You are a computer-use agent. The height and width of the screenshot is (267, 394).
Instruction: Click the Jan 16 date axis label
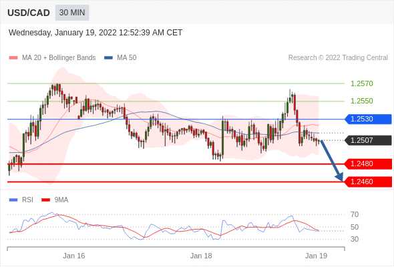coord(74,256)
